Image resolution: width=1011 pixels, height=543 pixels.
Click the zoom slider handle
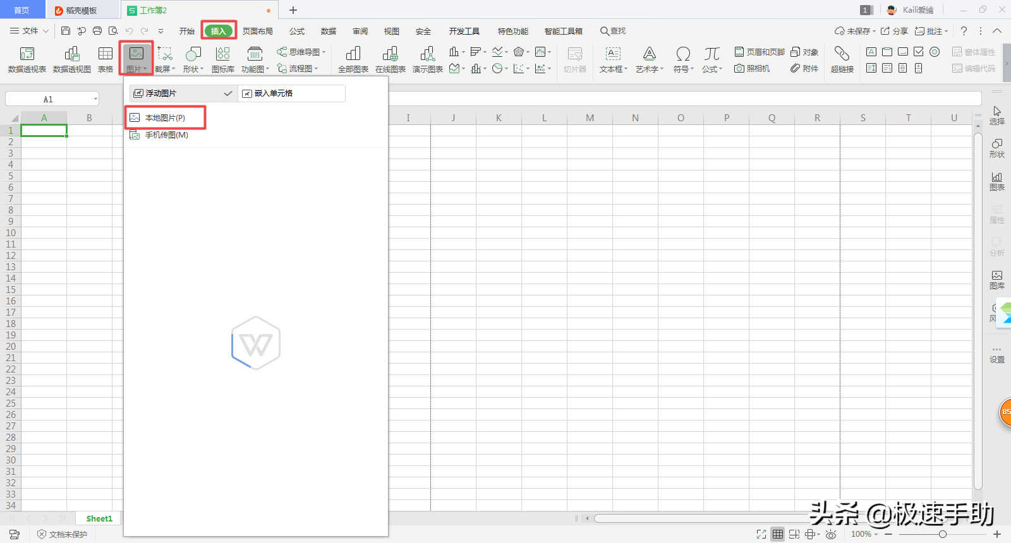(x=943, y=534)
